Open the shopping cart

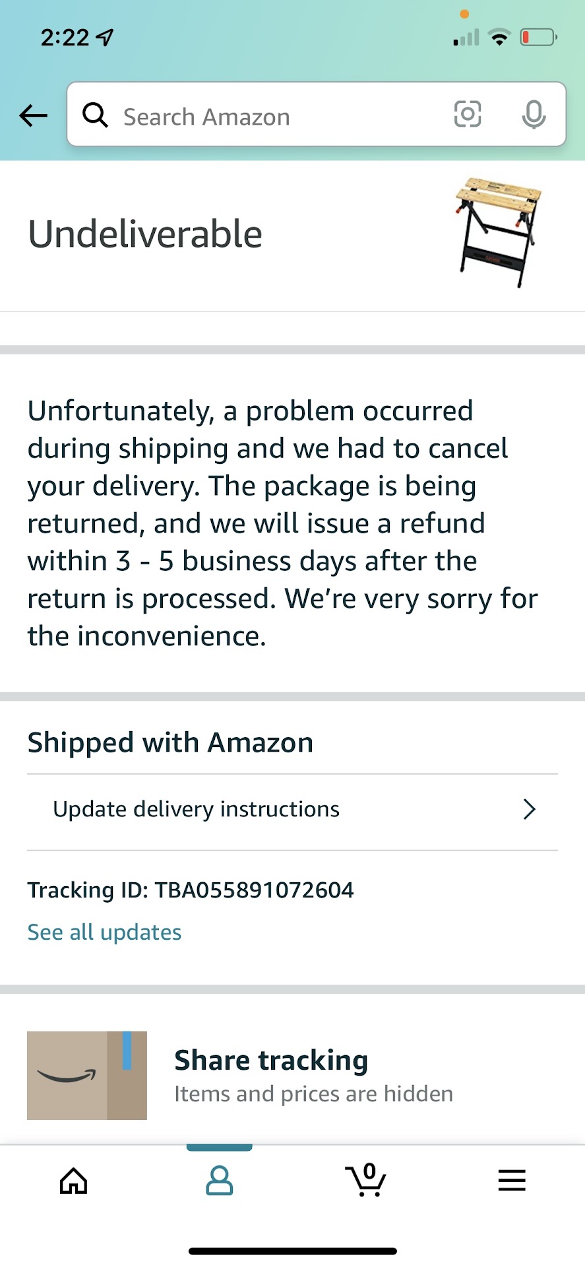pyautogui.click(x=366, y=1181)
